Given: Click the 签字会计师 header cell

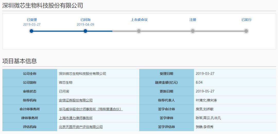Looking at the screenshot, I should tap(167, 109).
